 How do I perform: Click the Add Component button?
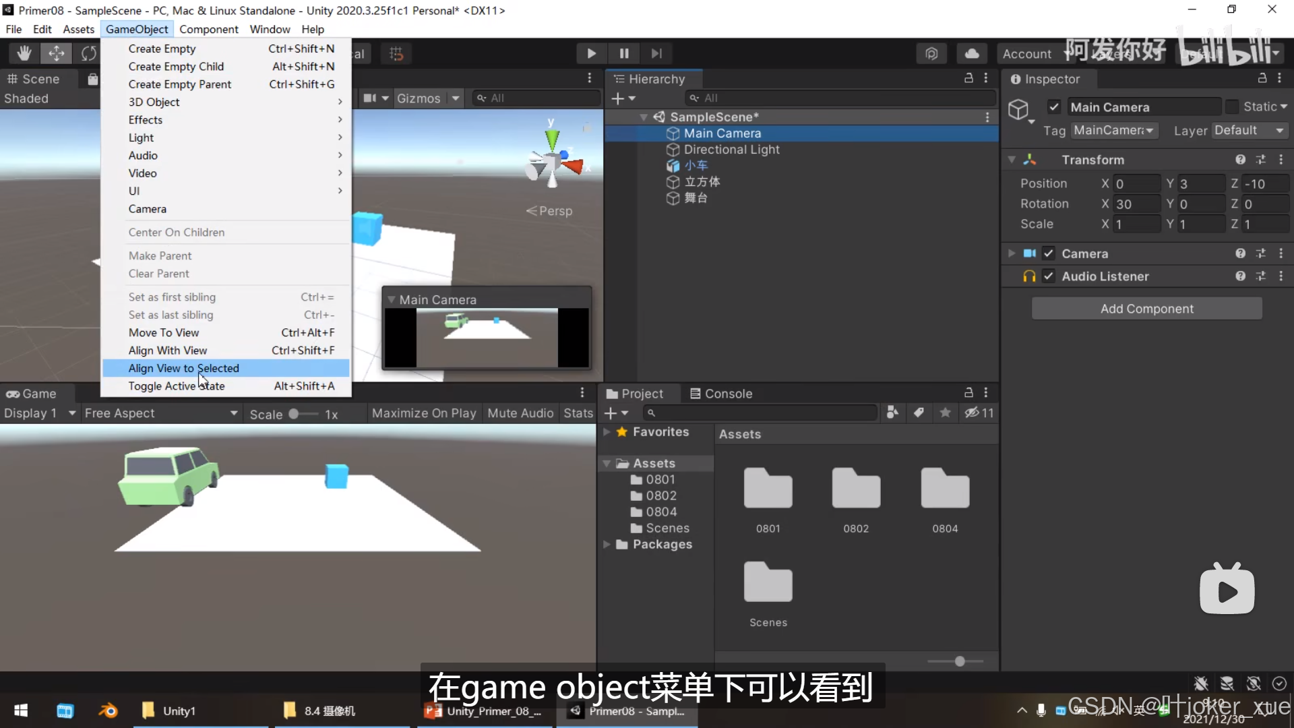1146,308
